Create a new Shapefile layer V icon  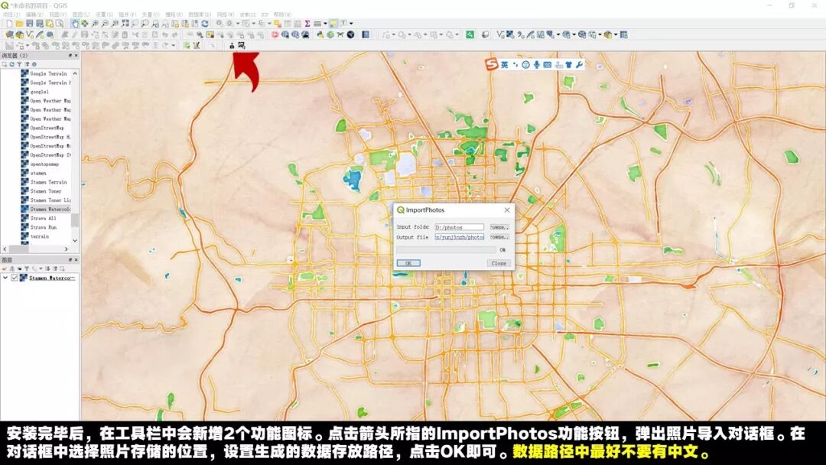coord(30,34)
